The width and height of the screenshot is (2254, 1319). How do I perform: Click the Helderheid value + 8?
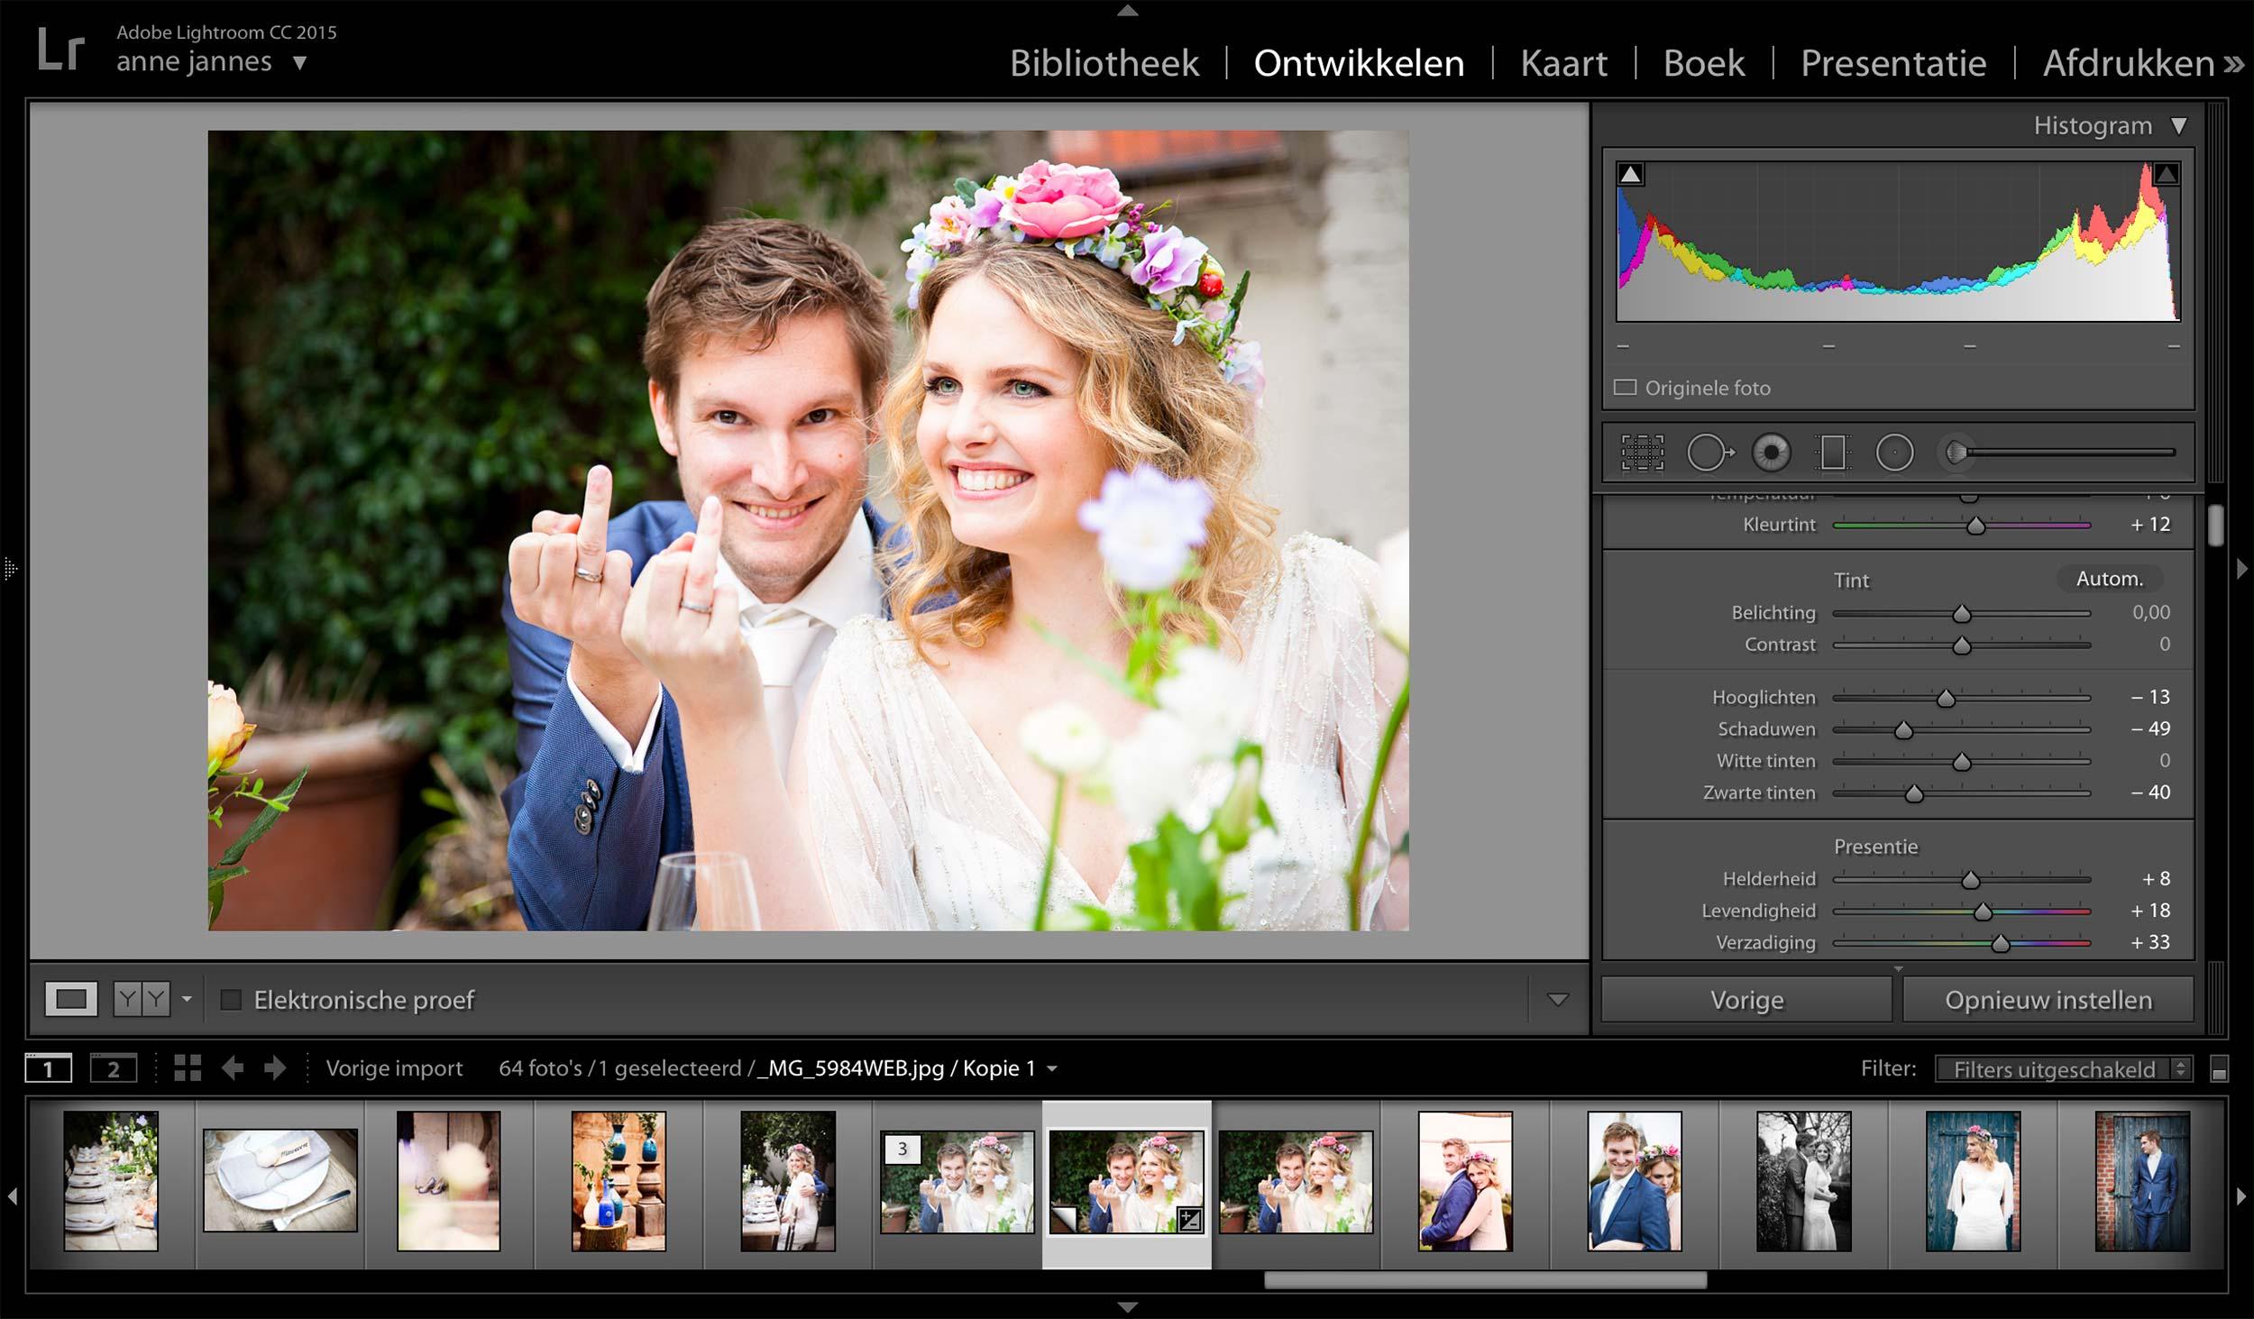click(2156, 878)
